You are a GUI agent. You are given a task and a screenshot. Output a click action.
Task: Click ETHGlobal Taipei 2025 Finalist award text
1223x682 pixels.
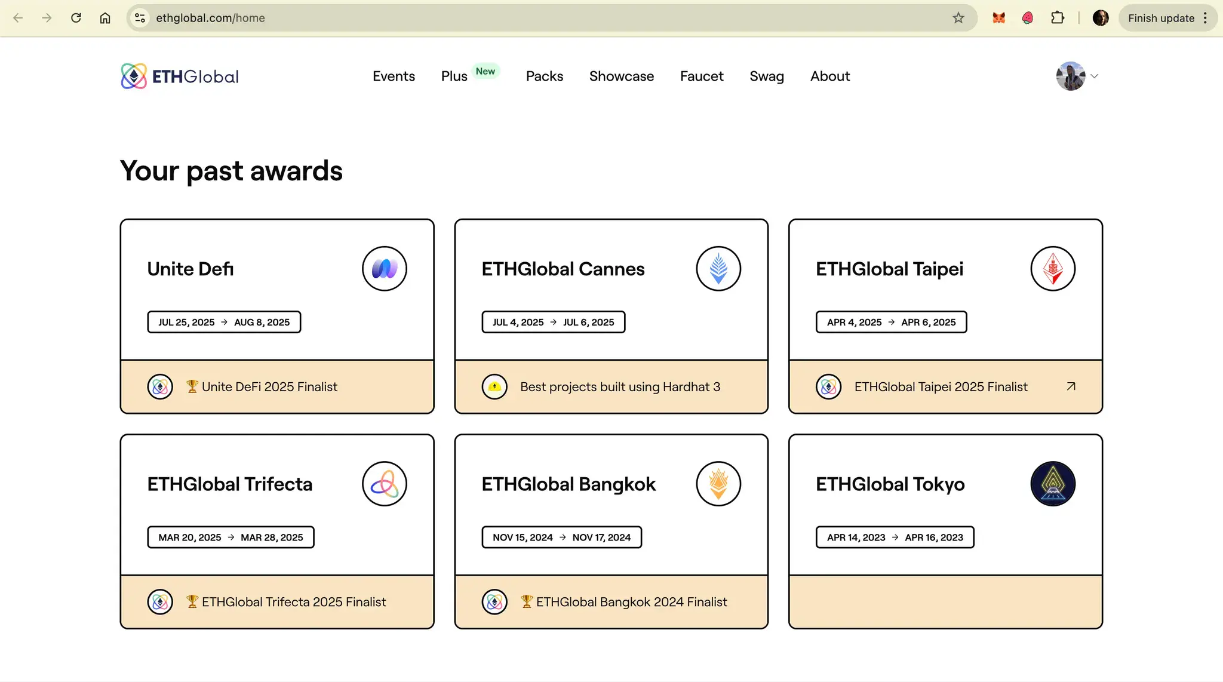click(x=941, y=387)
